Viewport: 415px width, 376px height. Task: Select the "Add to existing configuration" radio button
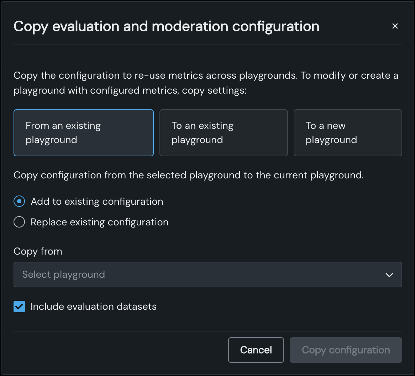click(19, 202)
